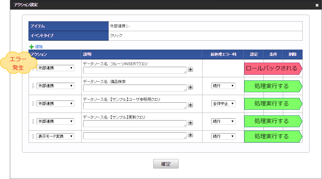Click the 確定 button
Viewport: 322px width, 179px height.
(x=166, y=164)
